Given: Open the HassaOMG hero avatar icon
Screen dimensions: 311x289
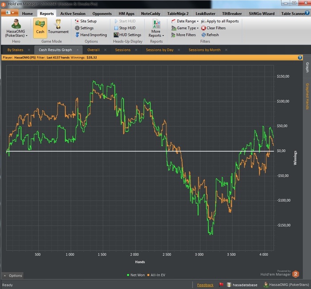Looking at the screenshot, I should (x=16, y=24).
